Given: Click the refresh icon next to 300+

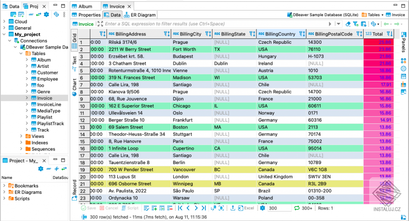Looking at the screenshot, I should coord(297,208).
